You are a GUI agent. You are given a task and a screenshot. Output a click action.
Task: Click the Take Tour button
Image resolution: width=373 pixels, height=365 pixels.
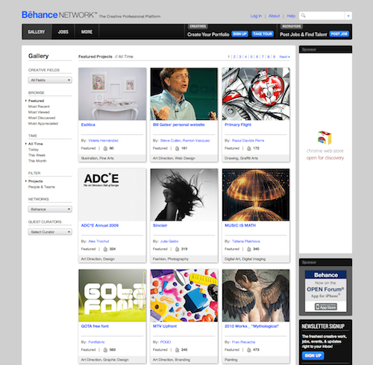263,34
